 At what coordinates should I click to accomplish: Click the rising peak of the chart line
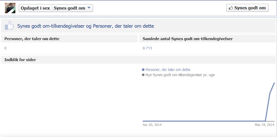tap(274, 83)
